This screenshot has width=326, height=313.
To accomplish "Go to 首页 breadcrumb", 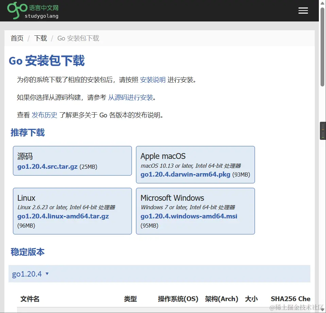I will coord(17,38).
